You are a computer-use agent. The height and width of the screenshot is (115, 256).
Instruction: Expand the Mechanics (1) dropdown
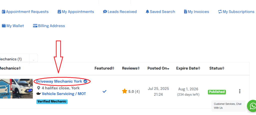(x=33, y=59)
